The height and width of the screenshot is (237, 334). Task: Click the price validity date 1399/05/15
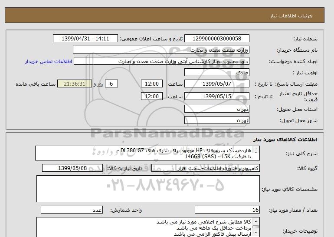click(216, 96)
